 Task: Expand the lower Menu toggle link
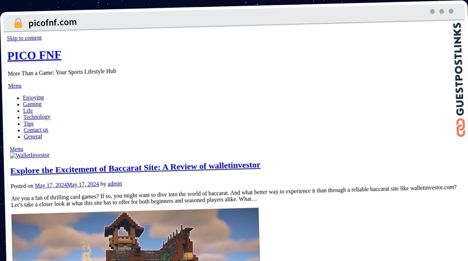(16, 149)
